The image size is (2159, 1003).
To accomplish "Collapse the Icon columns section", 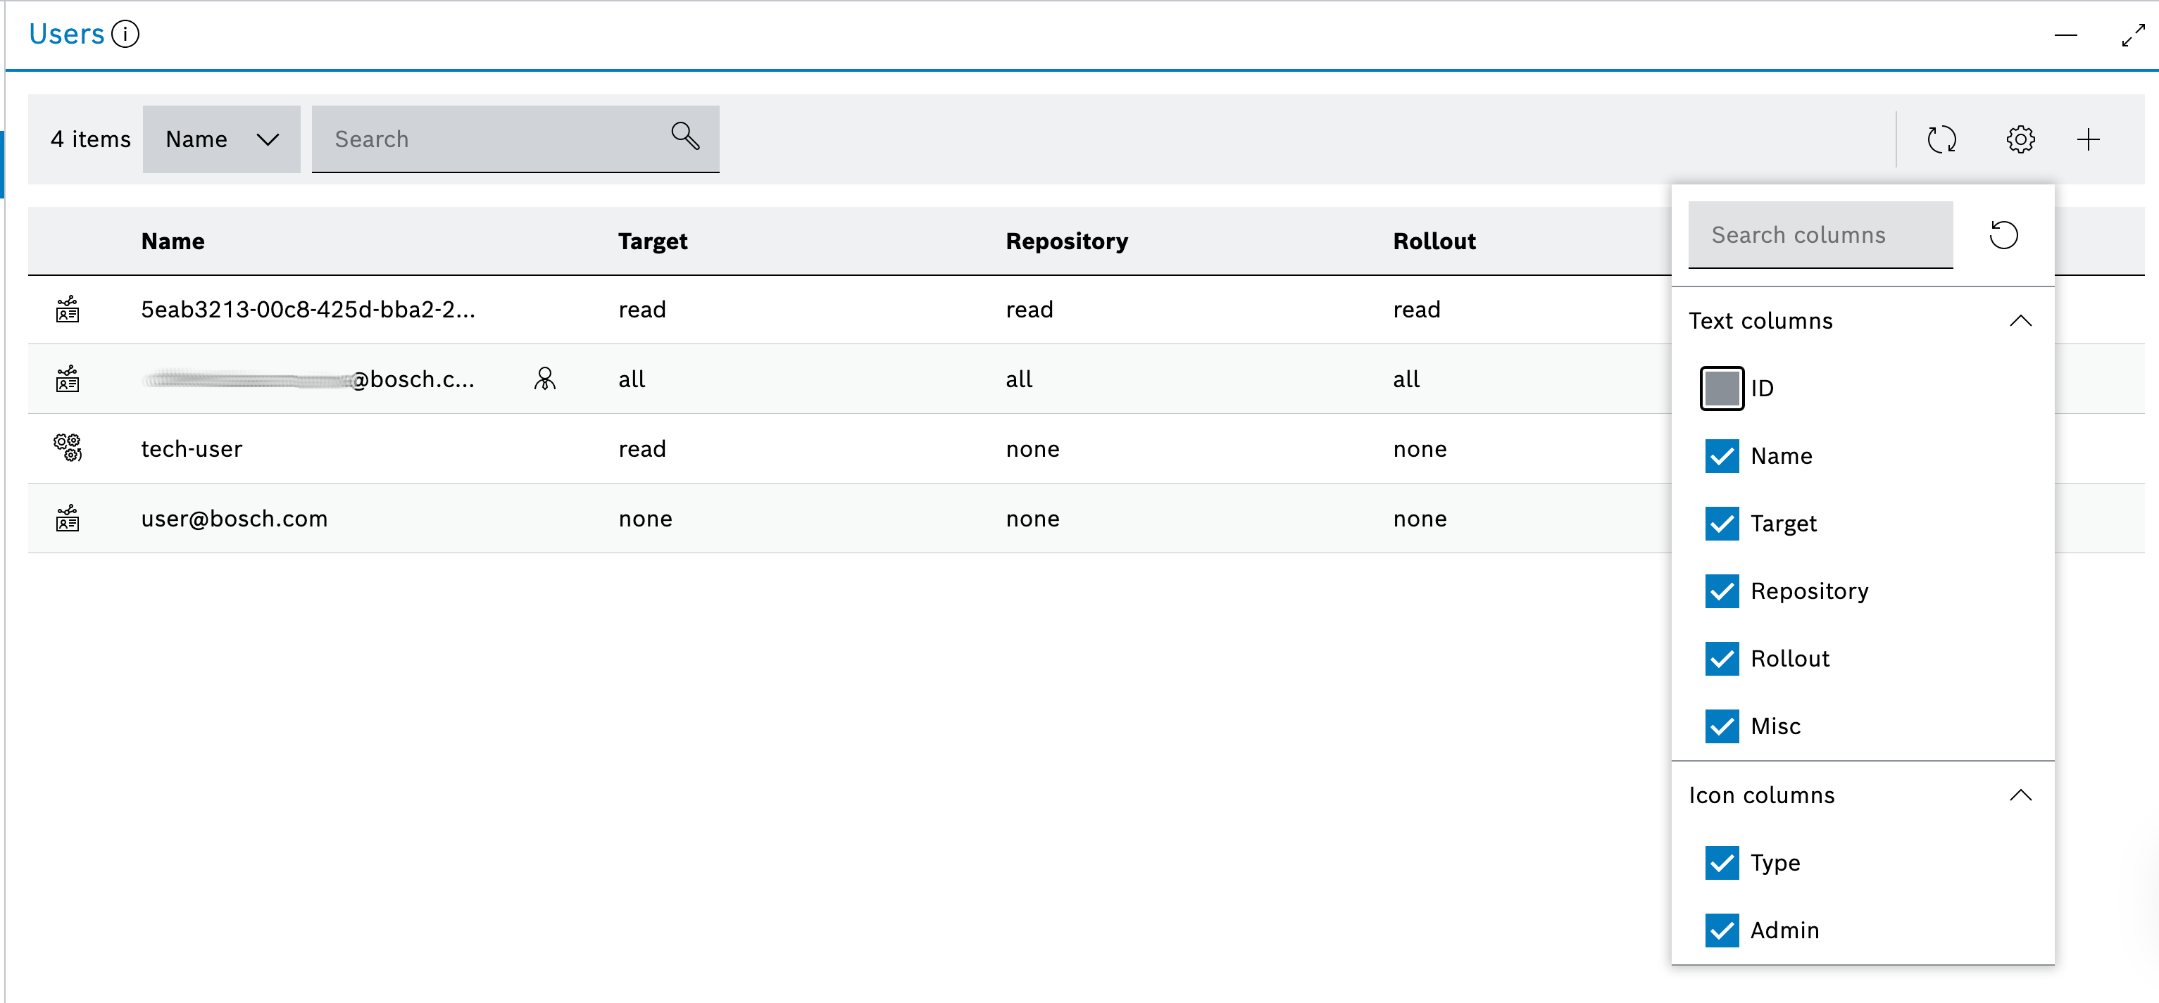I will click(x=2020, y=795).
